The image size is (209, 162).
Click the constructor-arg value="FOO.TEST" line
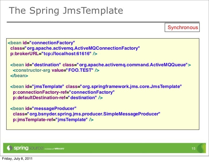coord(56,70)
